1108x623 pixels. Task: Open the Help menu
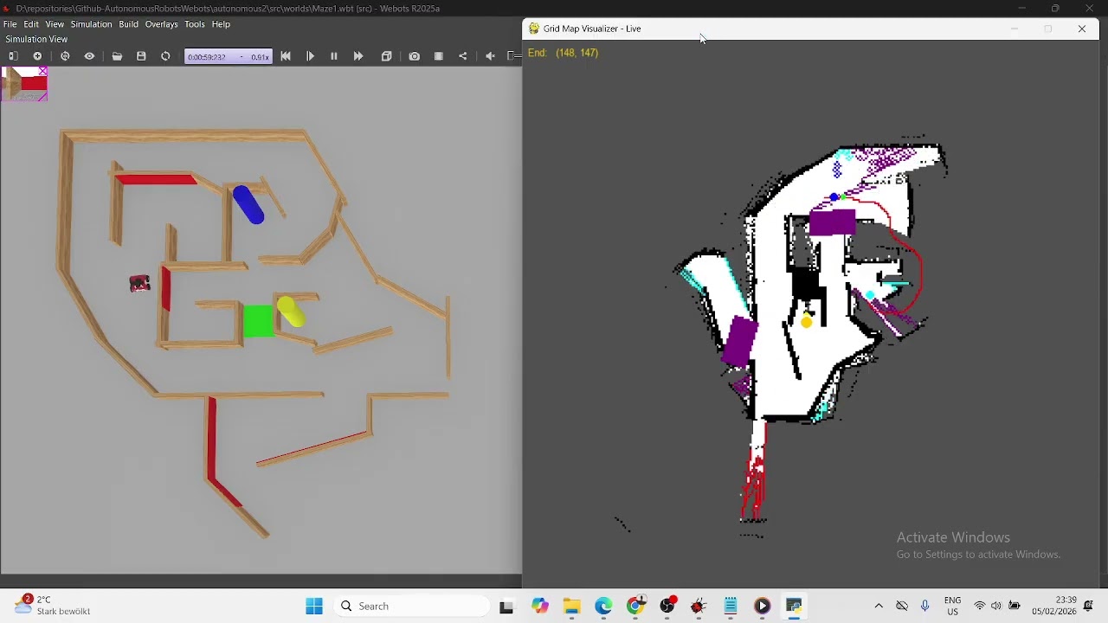coord(221,24)
